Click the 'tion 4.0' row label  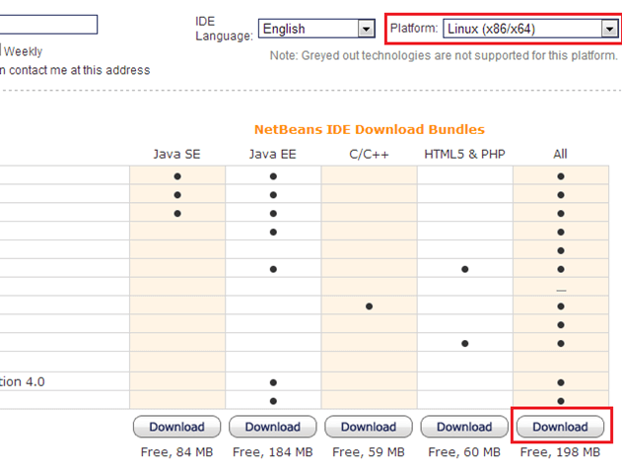(23, 381)
